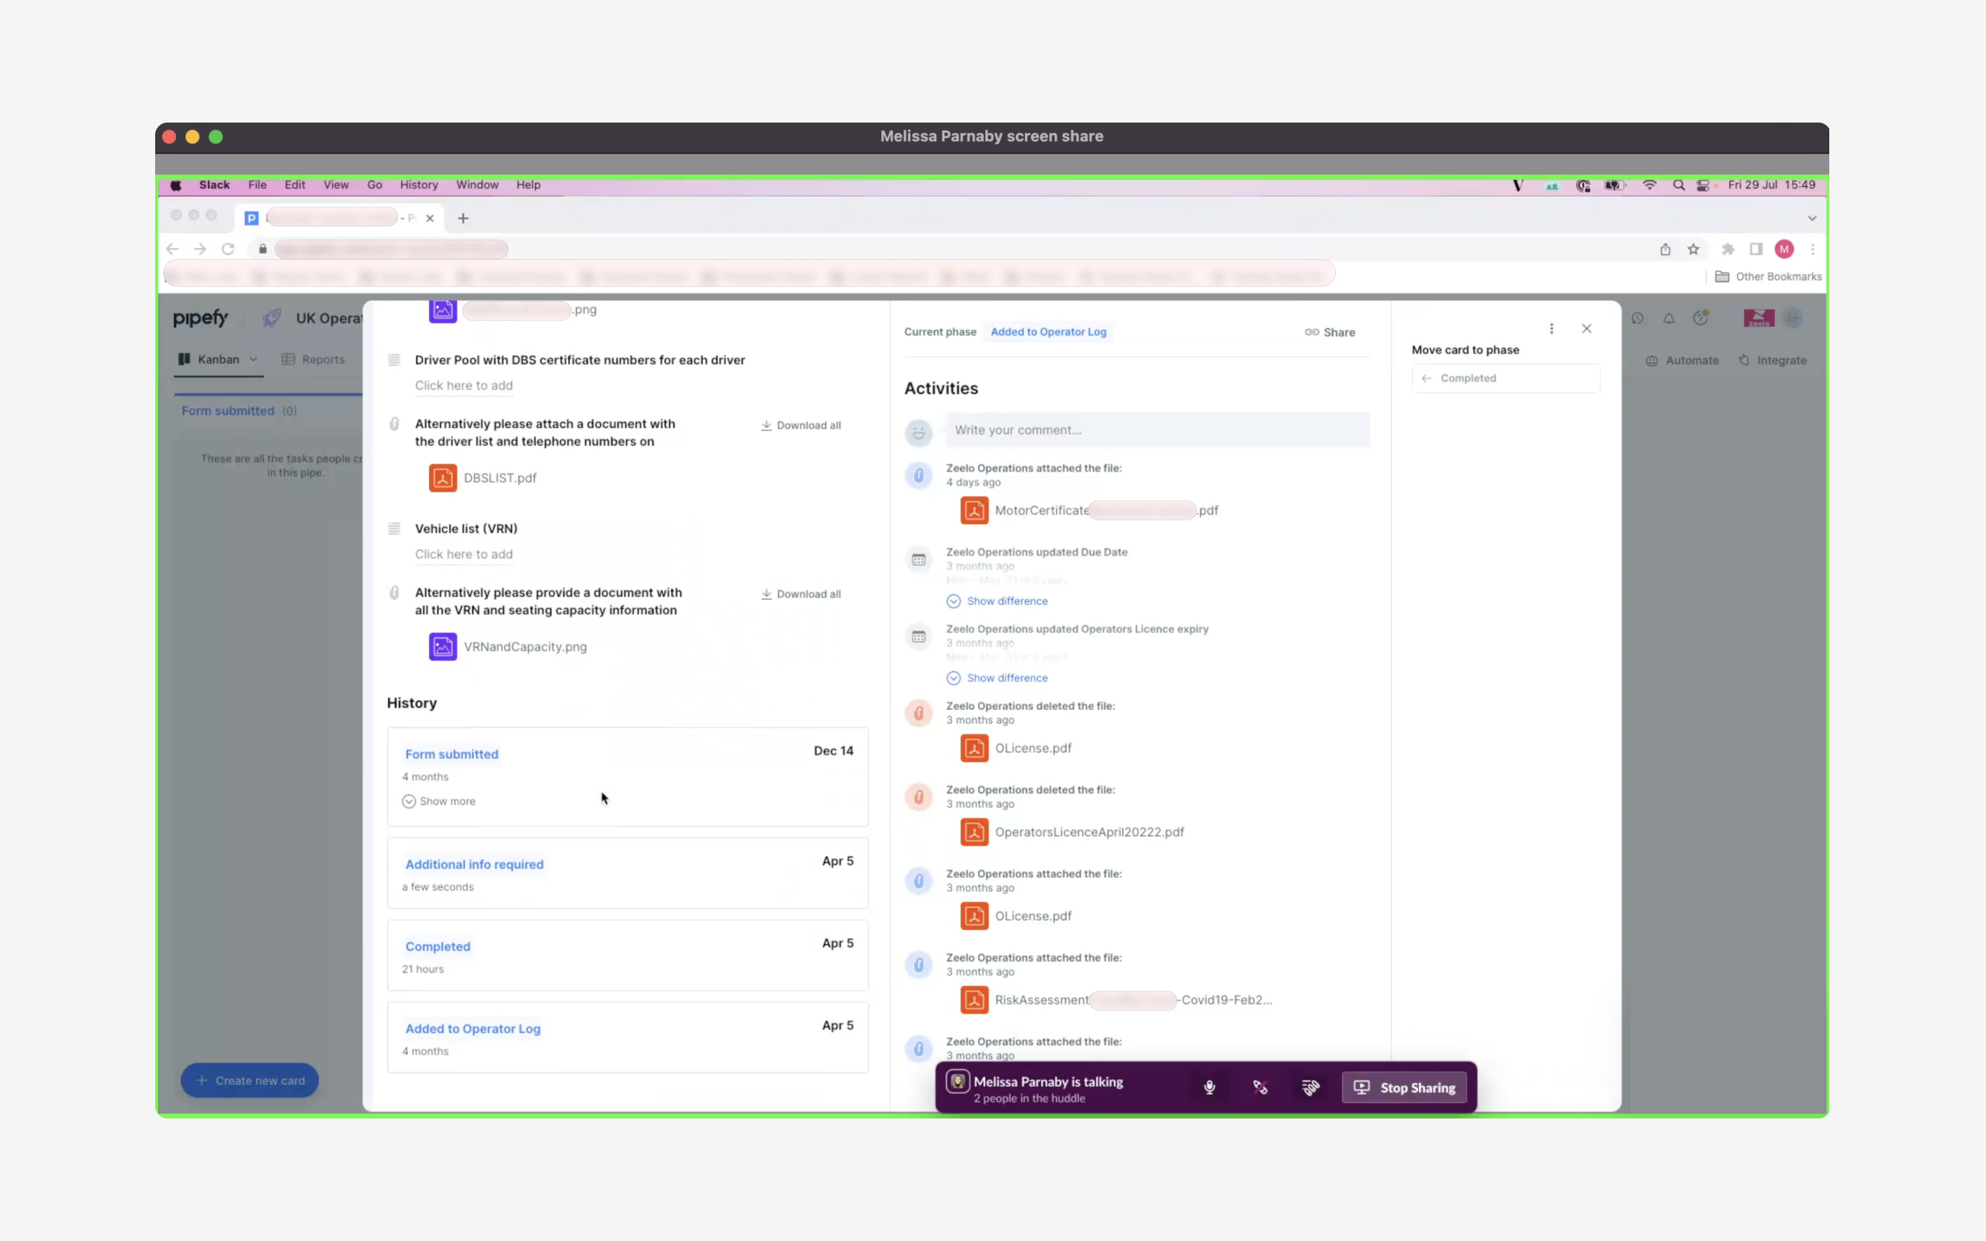1986x1241 pixels.
Task: Toggle the browser side panel
Action: click(x=1756, y=250)
